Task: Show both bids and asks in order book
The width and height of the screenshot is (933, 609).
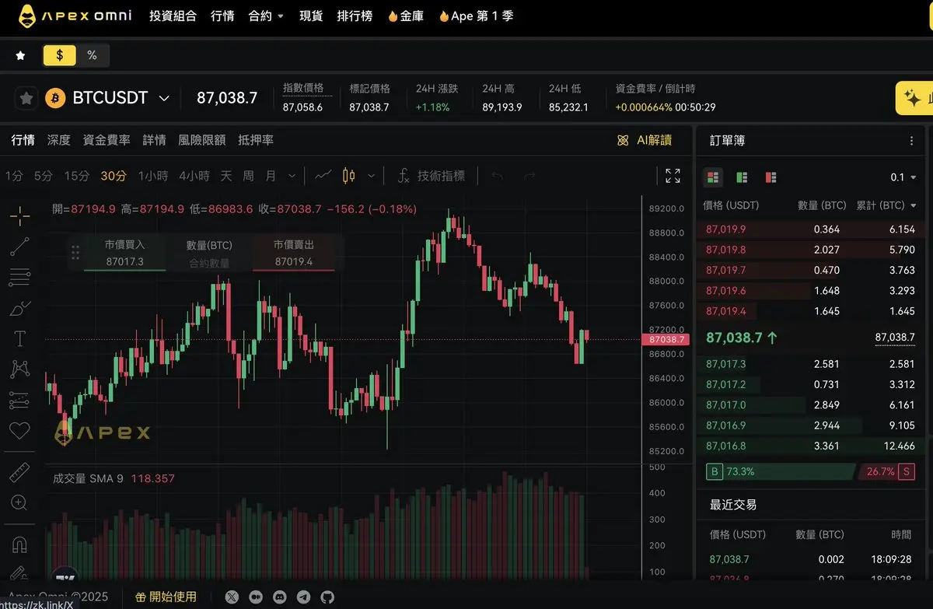Action: click(713, 177)
